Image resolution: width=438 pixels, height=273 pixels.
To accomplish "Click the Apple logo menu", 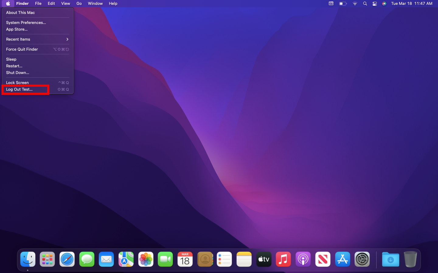I will click(x=8, y=4).
